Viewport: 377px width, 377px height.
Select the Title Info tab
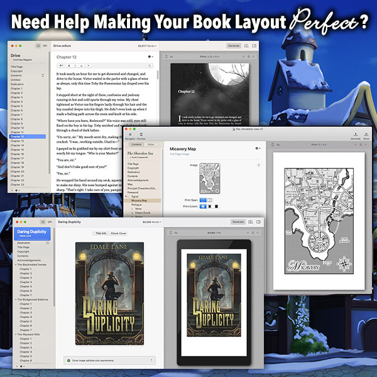101,233
